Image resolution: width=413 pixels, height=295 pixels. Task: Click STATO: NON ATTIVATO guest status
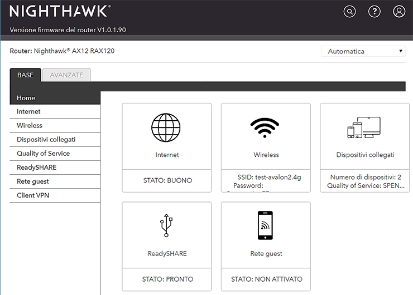(266, 279)
